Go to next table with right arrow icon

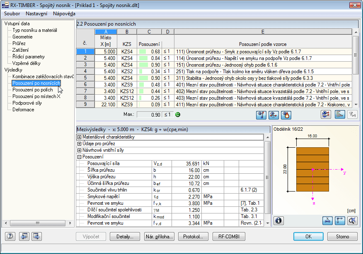pyautogui.click(x=36, y=236)
